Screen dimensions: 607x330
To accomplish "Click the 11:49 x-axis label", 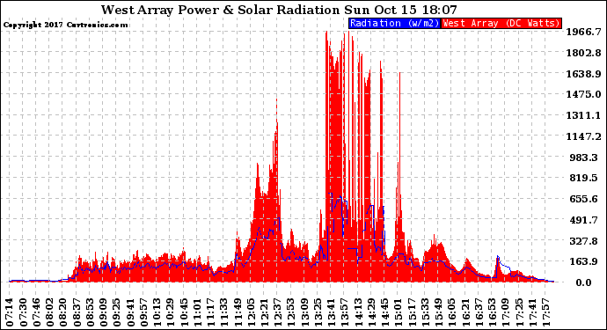I will [238, 312].
